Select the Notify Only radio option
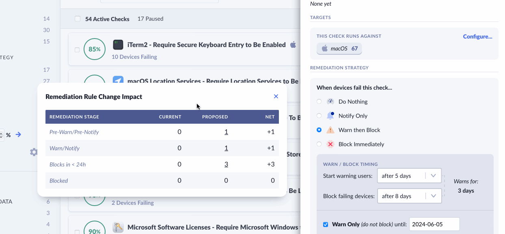Viewport: 505px width, 234px height. pyautogui.click(x=319, y=116)
